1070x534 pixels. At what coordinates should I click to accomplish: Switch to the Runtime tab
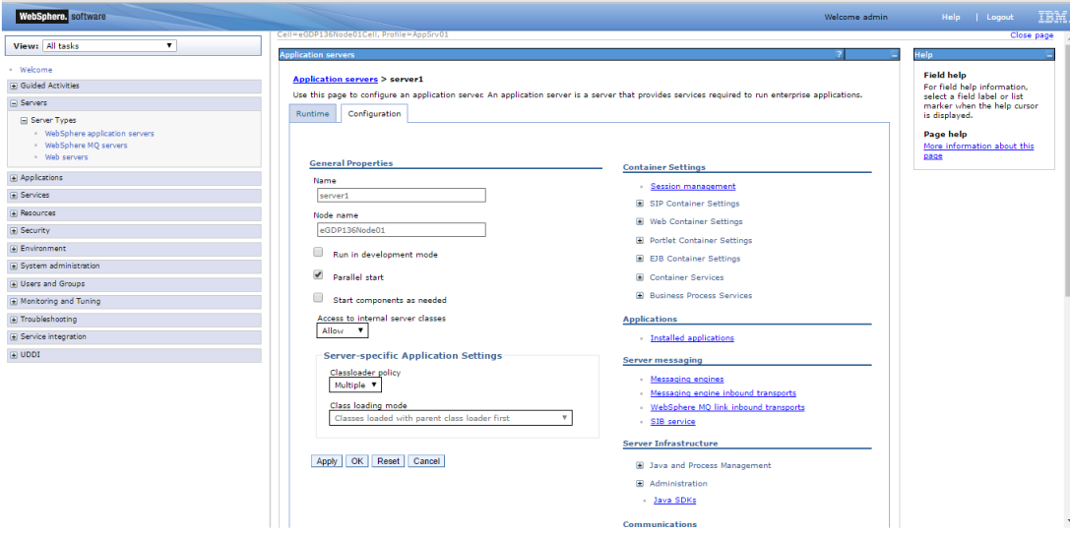tap(313, 114)
